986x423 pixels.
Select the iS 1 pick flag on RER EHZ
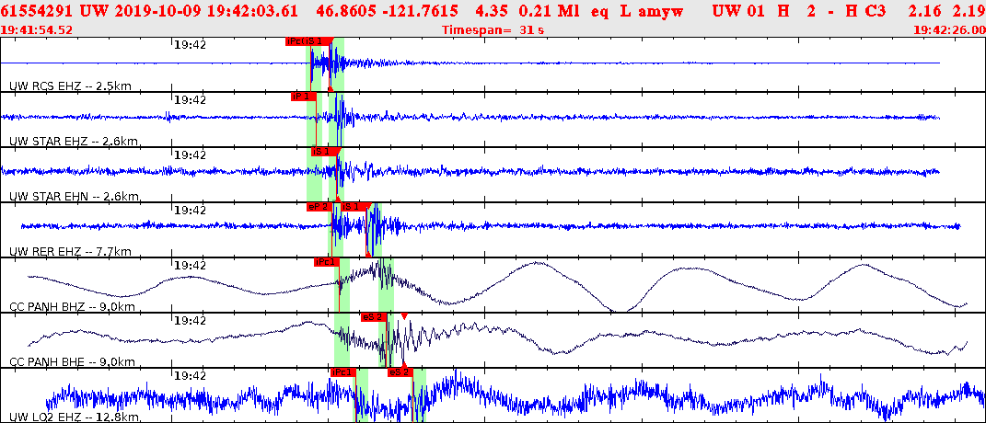tap(355, 207)
